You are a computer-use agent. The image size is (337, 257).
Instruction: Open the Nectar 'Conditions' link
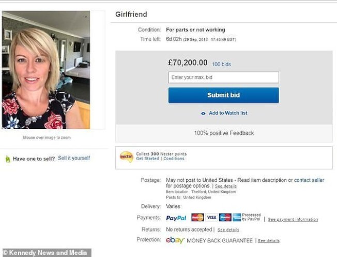pyautogui.click(x=173, y=159)
